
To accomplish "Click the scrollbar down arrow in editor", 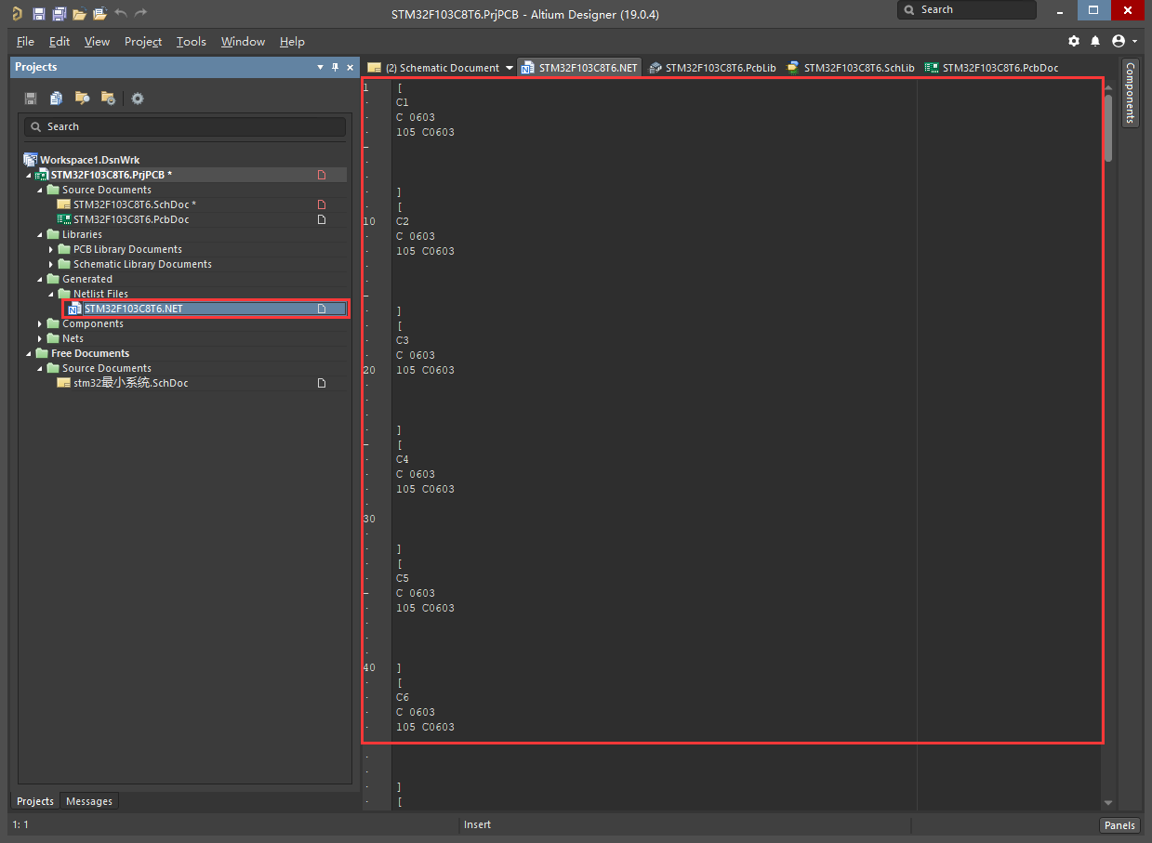I will [1107, 803].
